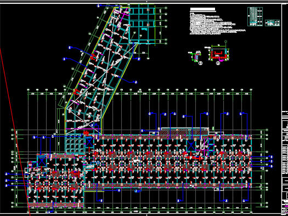Click the green grid bubble atop the section detail

225,42
